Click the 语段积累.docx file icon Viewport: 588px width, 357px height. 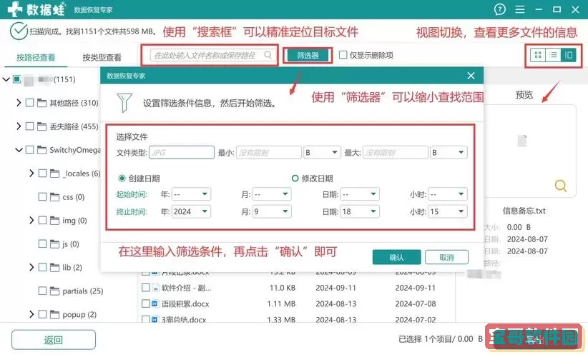click(155, 304)
